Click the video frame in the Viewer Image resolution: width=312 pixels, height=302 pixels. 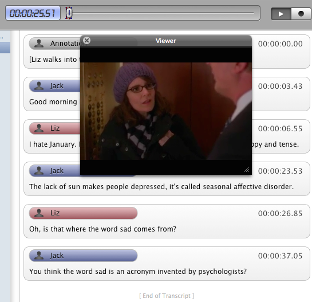click(x=166, y=111)
